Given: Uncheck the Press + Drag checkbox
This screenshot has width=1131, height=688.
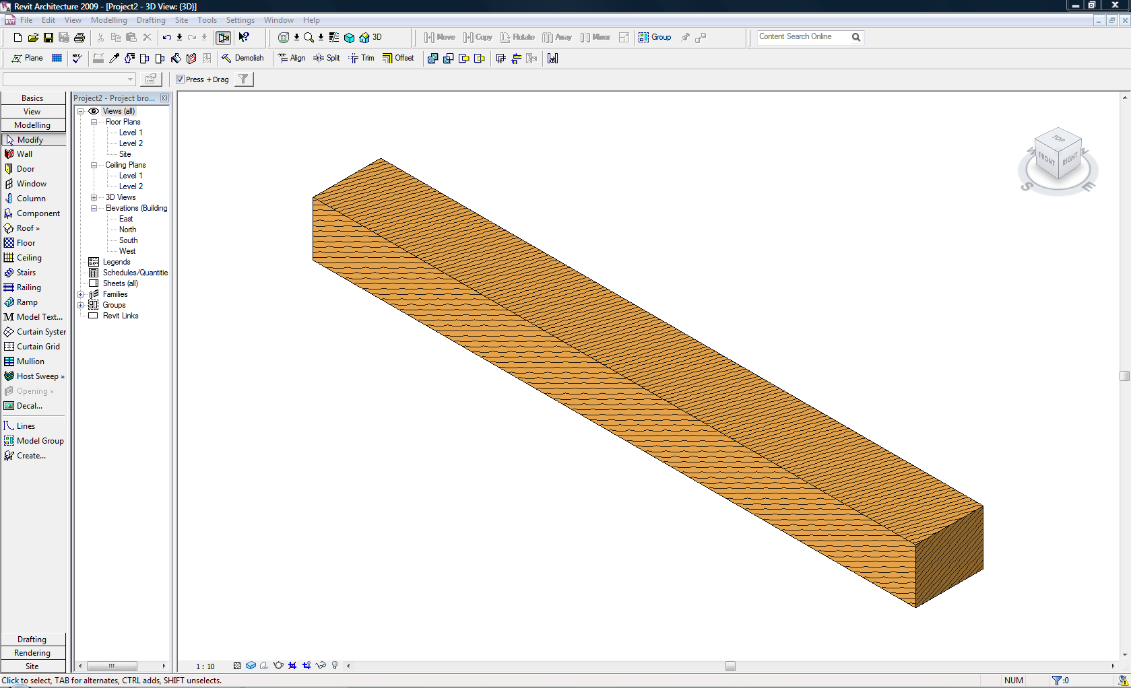Looking at the screenshot, I should point(181,79).
